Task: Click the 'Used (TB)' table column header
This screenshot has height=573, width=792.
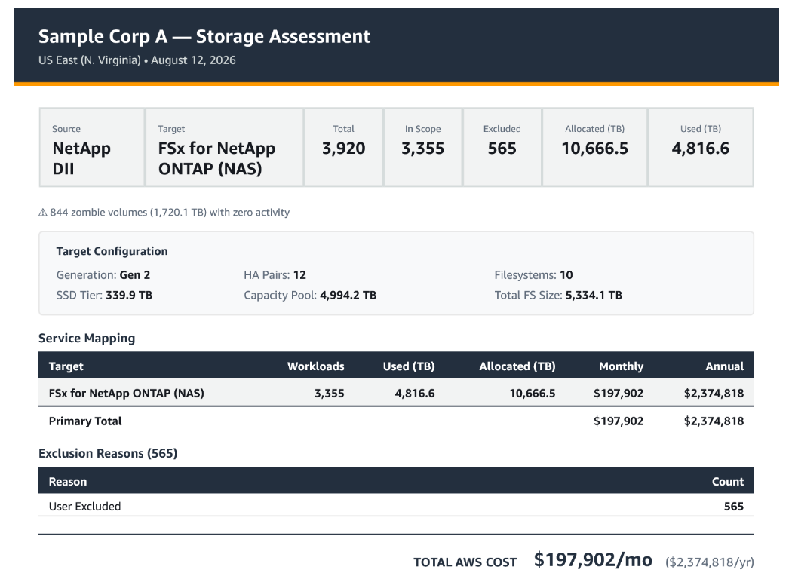Action: point(409,366)
